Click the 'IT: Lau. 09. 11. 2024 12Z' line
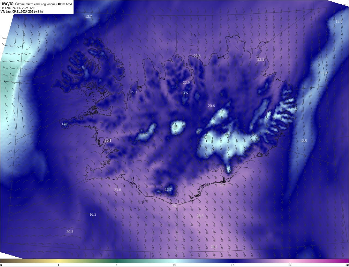The height and width of the screenshot is (267, 349). point(17,8)
